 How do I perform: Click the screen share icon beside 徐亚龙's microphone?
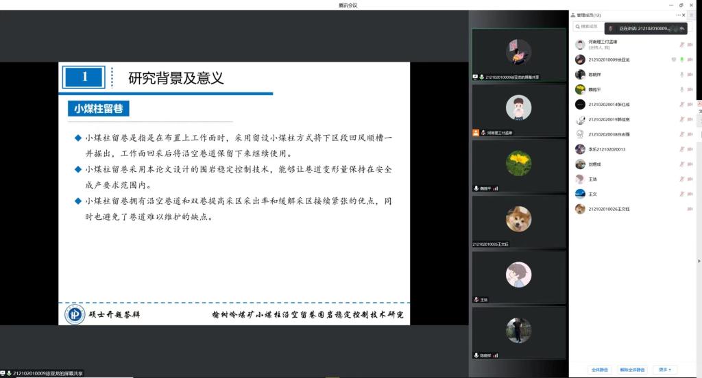click(x=673, y=60)
